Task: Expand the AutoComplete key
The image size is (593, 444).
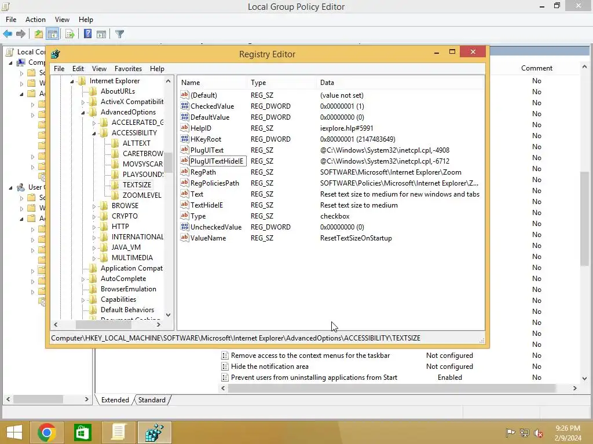Action: point(83,279)
